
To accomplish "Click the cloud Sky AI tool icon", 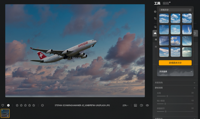I will click(x=155, y=33).
